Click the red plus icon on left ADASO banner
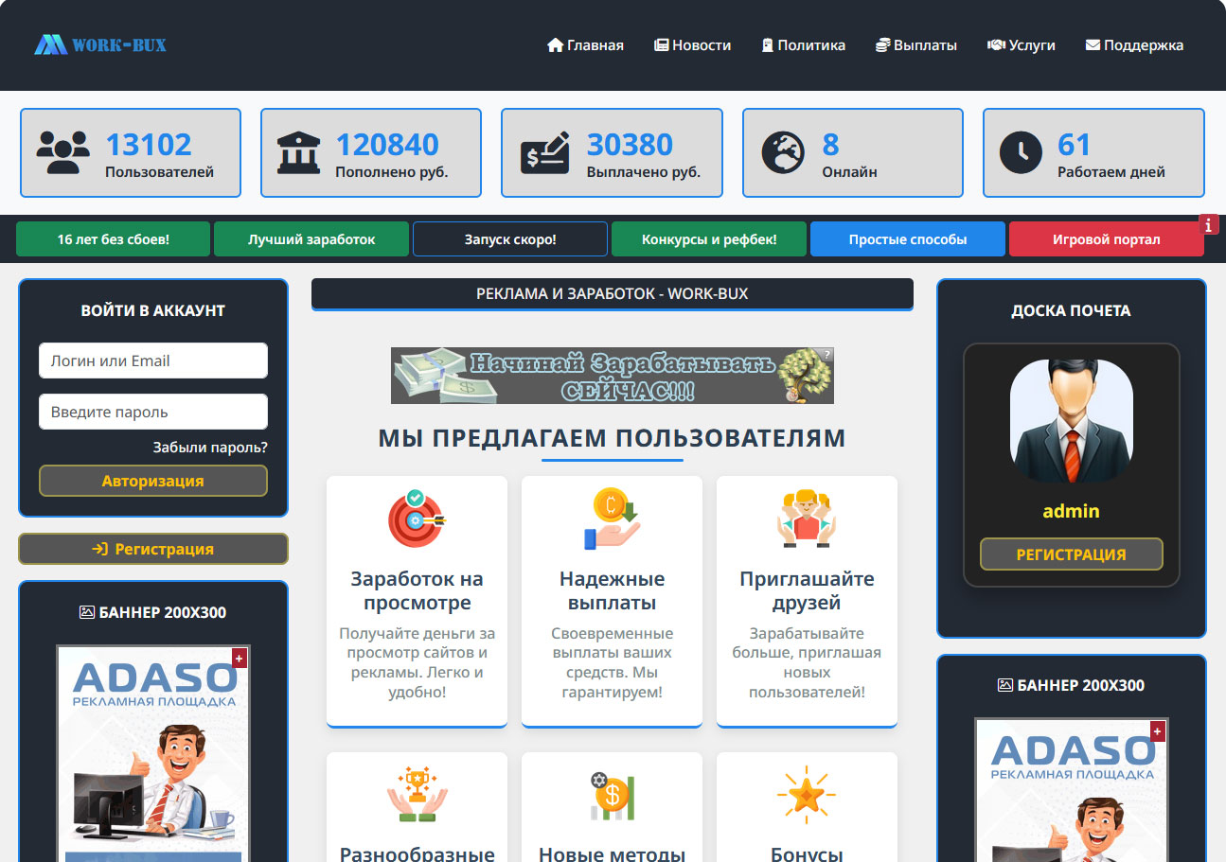This screenshot has height=862, width=1226. pyautogui.click(x=239, y=658)
